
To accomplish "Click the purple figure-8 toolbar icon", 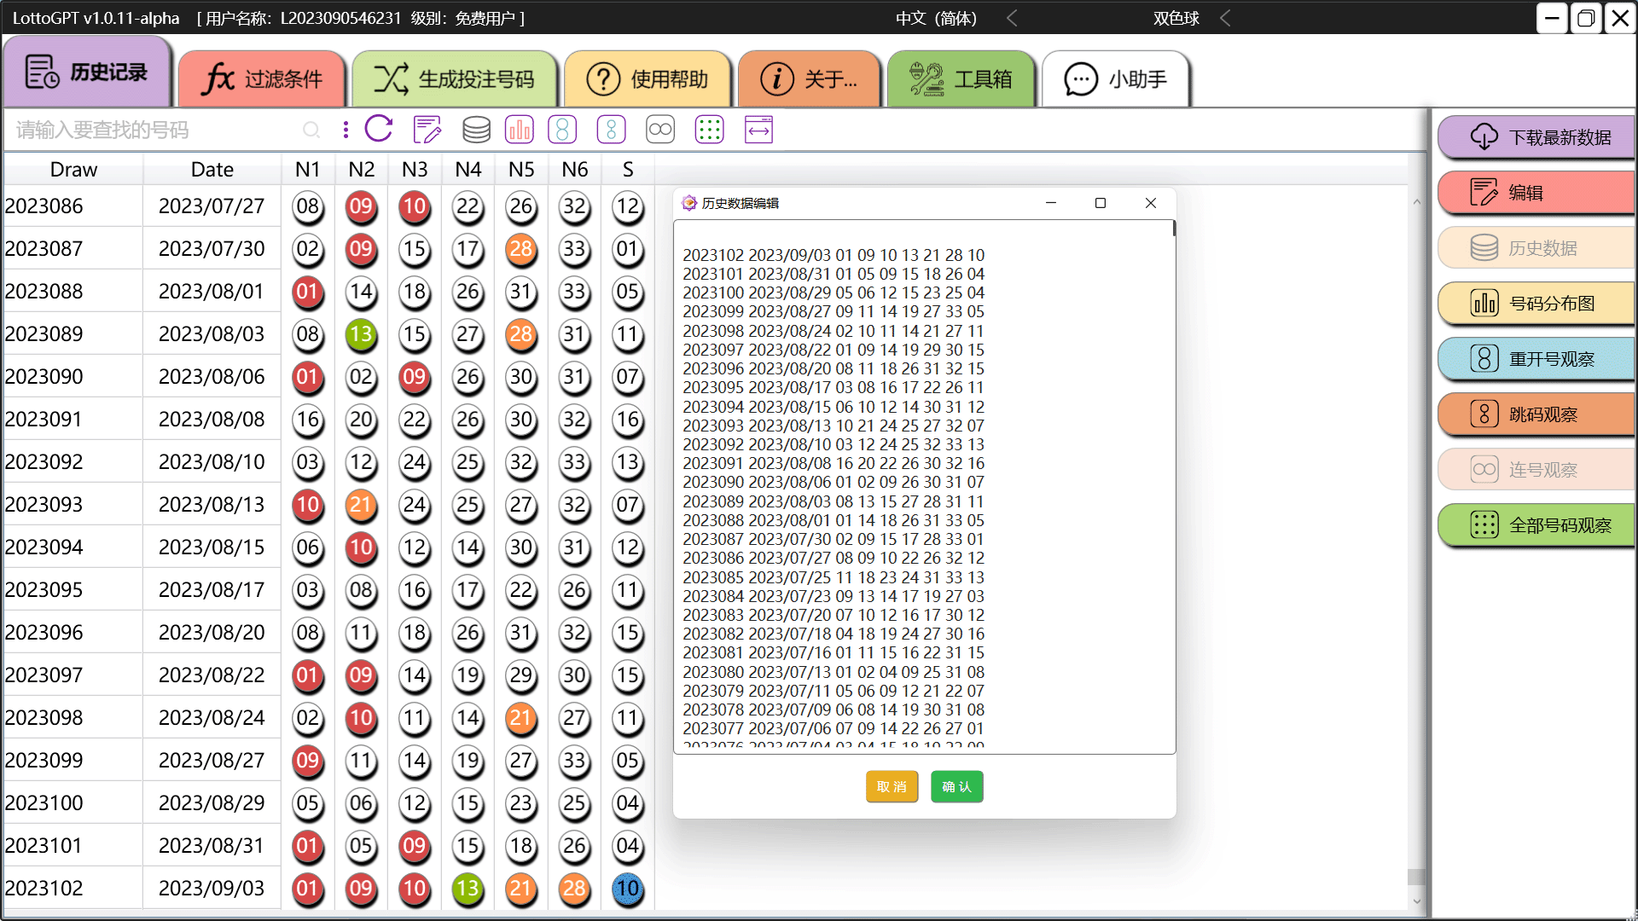I will pyautogui.click(x=562, y=130).
